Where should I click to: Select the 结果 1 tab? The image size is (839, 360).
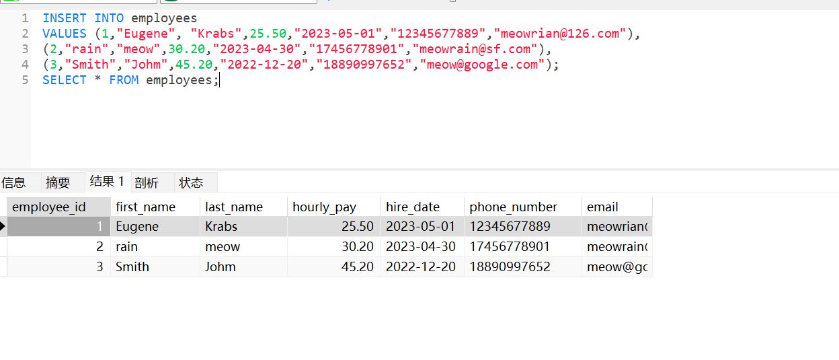click(107, 182)
